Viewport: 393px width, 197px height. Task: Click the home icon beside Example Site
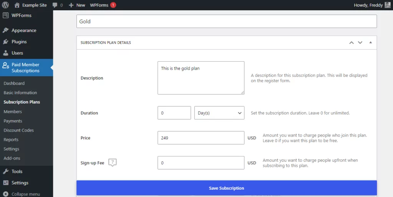tap(17, 5)
